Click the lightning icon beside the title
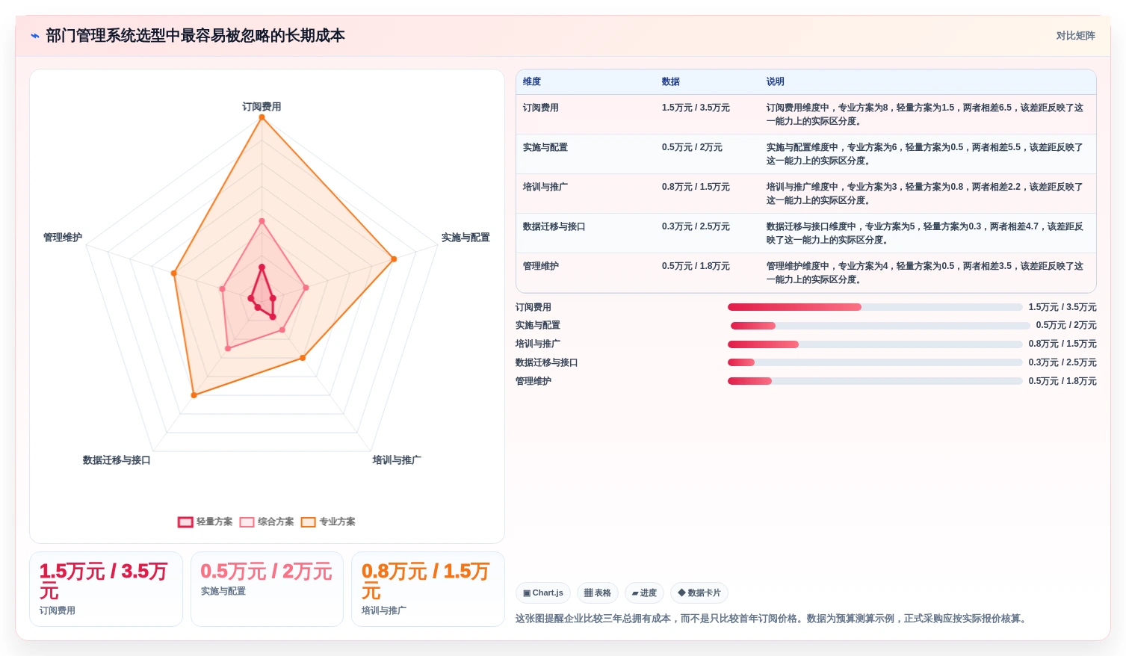This screenshot has width=1126, height=656. pyautogui.click(x=34, y=36)
